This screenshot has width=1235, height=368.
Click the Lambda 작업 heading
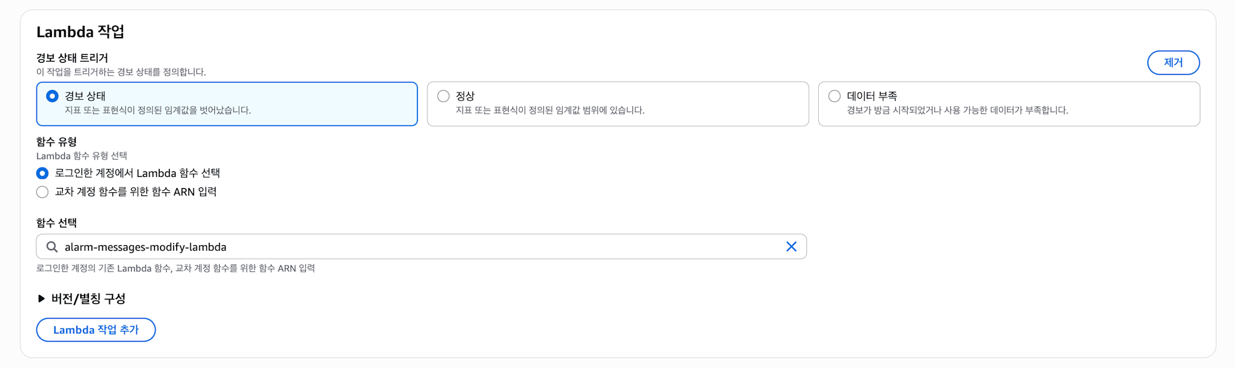[x=80, y=31]
